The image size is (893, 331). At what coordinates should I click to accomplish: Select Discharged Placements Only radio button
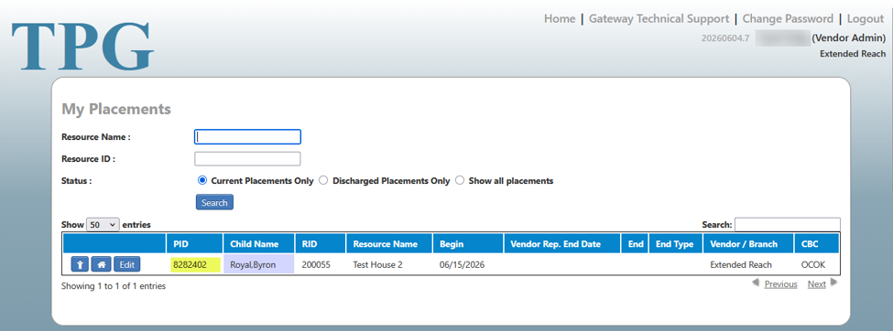tap(323, 181)
